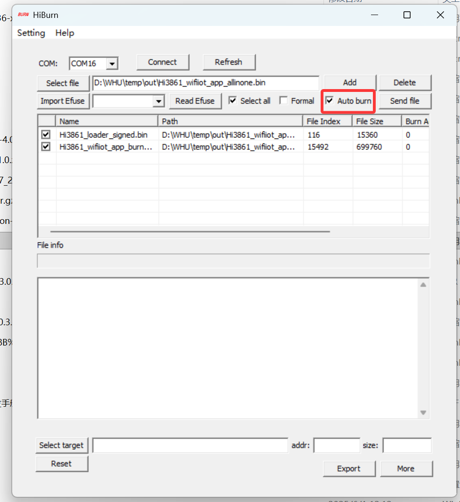This screenshot has height=502, width=460.
Task: Minimize the HiBurn window
Action: tap(375, 15)
